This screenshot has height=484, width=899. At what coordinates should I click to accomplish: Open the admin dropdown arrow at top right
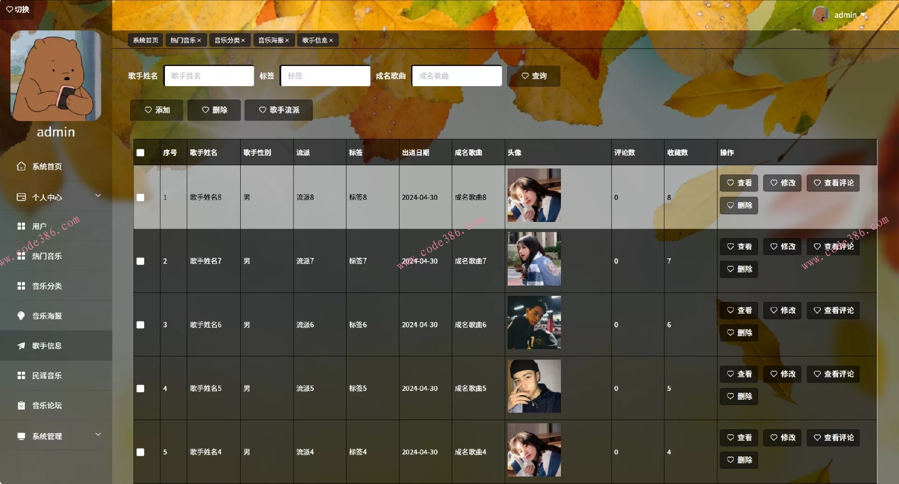pyautogui.click(x=863, y=15)
